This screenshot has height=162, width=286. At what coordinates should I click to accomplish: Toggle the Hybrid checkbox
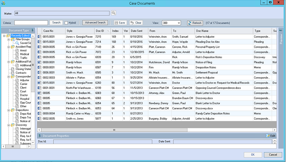[x=66, y=23]
